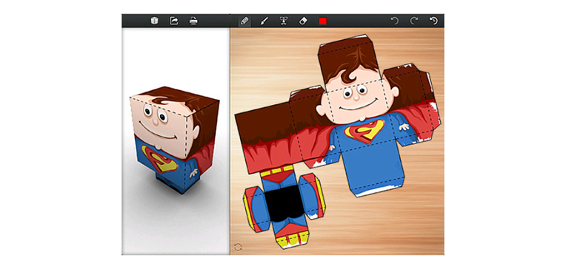Viewport: 566px width, 269px height.
Task: Choose the stamp tool
Action: click(284, 21)
